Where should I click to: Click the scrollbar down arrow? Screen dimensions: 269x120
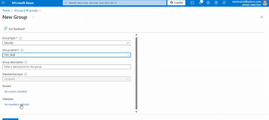click(136, 112)
